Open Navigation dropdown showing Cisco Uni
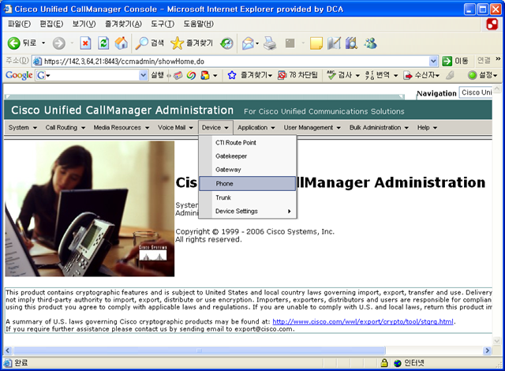Screen dimensions: 505x371 (476, 92)
